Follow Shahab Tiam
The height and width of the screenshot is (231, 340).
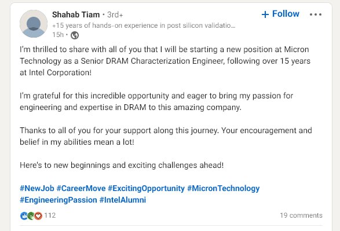click(280, 14)
